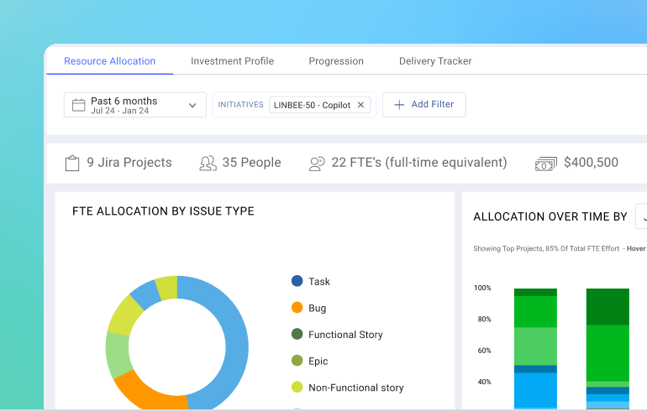Image resolution: width=647 pixels, height=411 pixels.
Task: Toggle the Non-Functional story legend dot
Action: coord(297,387)
